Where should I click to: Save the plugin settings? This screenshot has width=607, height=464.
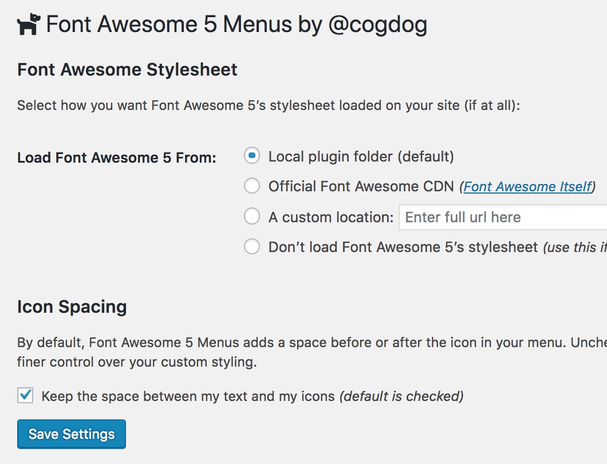71,434
